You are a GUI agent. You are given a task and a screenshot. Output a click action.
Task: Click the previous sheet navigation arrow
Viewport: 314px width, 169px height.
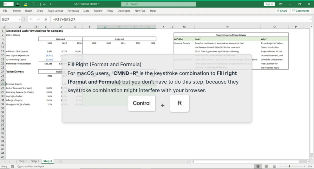5,161
